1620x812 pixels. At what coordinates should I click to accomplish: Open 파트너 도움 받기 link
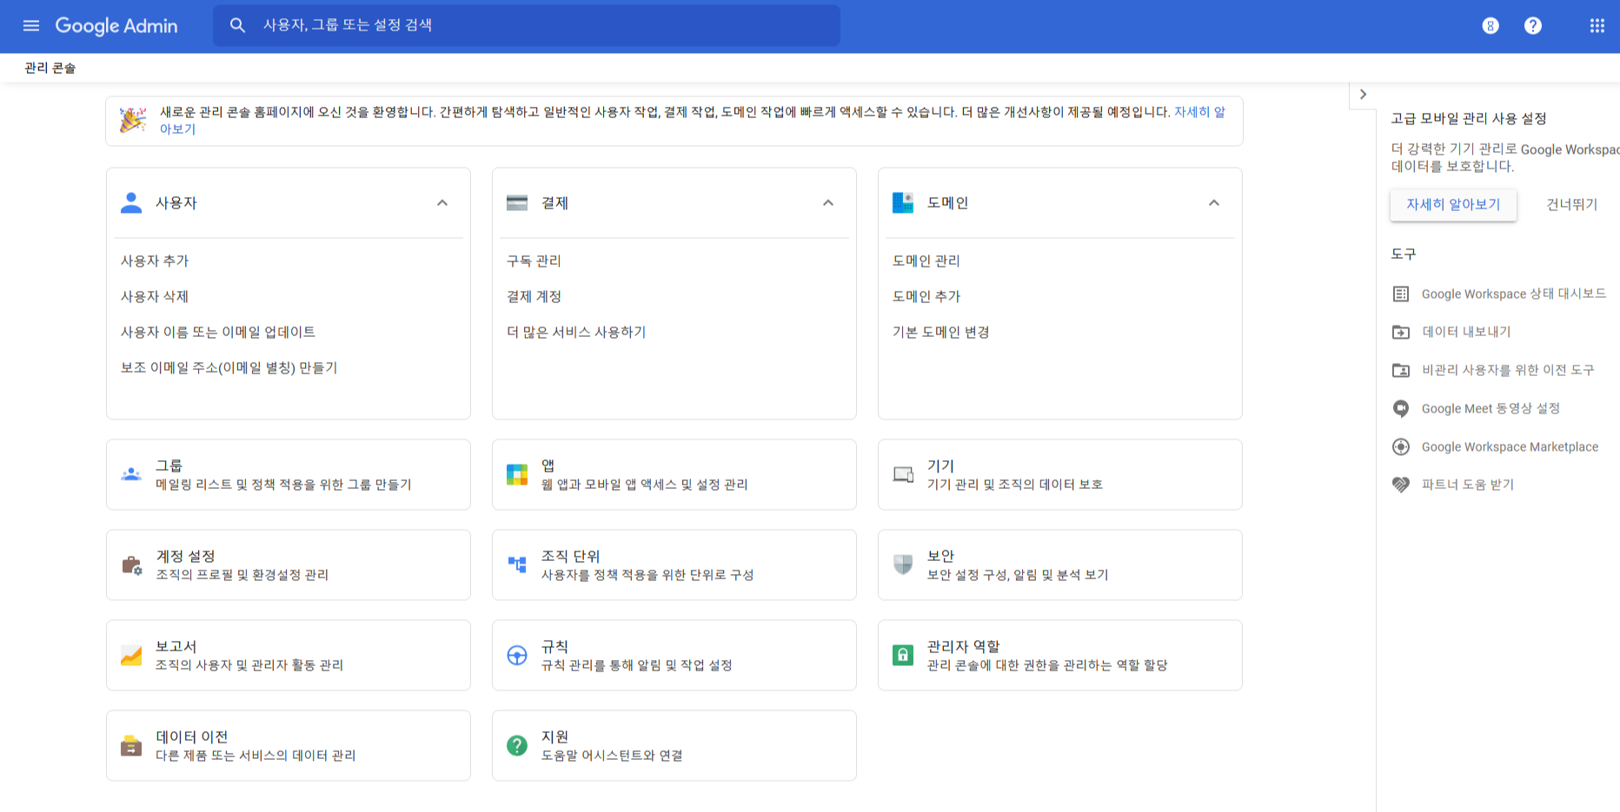[x=1468, y=485]
